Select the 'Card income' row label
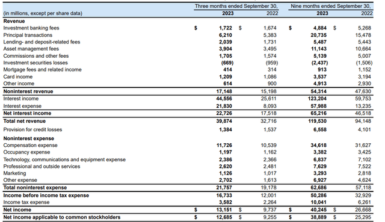Screen dimensions: 385x222 18,77
